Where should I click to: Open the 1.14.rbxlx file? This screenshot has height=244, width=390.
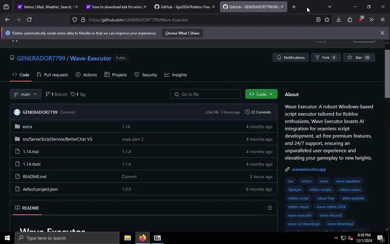click(x=32, y=164)
